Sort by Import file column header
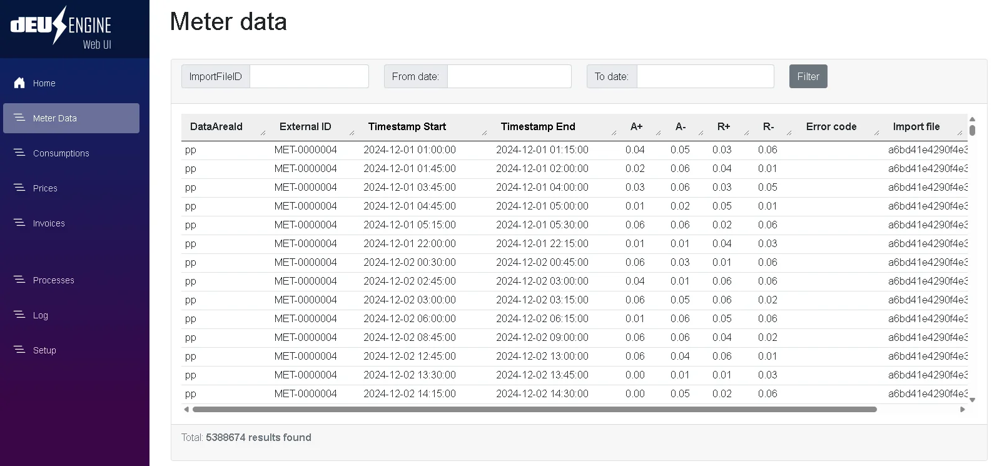Viewport: 997px width, 466px height. pyautogui.click(x=916, y=126)
